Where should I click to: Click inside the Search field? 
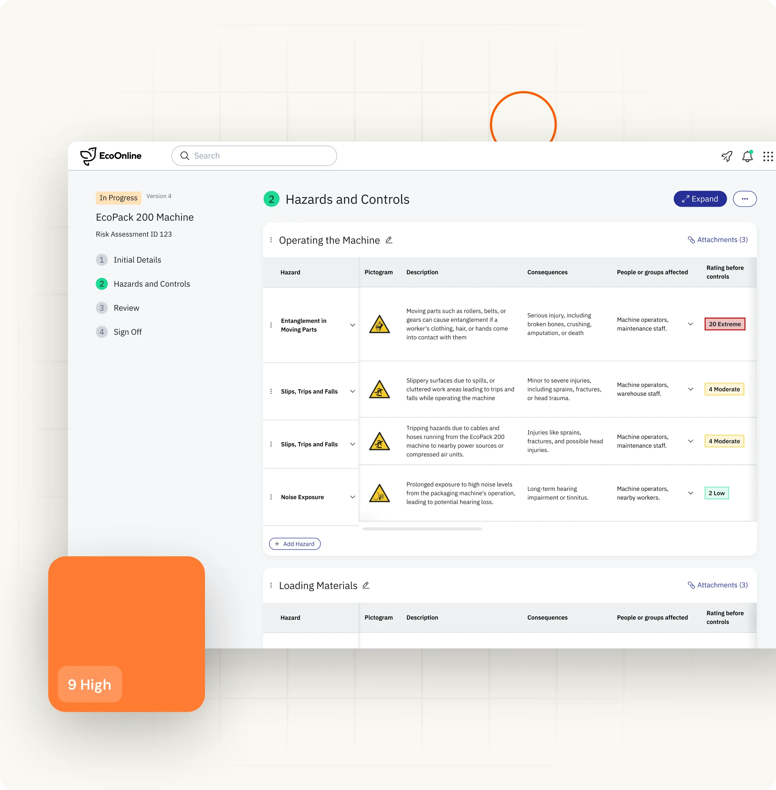253,155
